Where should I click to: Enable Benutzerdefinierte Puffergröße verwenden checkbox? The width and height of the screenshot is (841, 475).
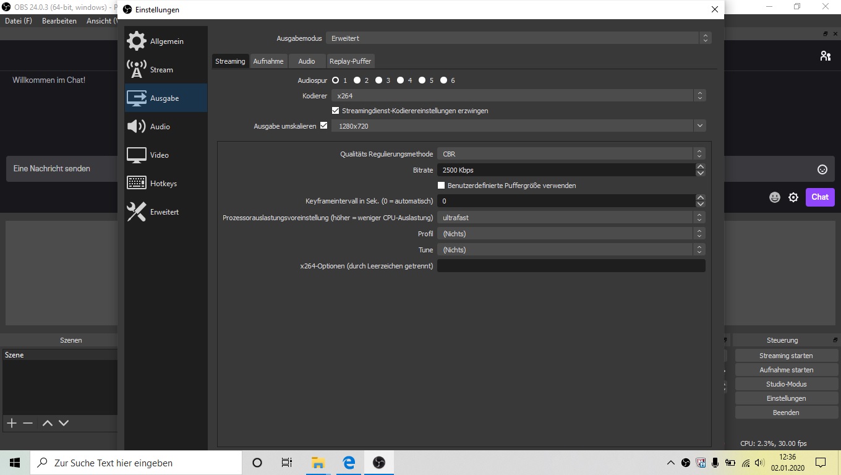point(442,186)
